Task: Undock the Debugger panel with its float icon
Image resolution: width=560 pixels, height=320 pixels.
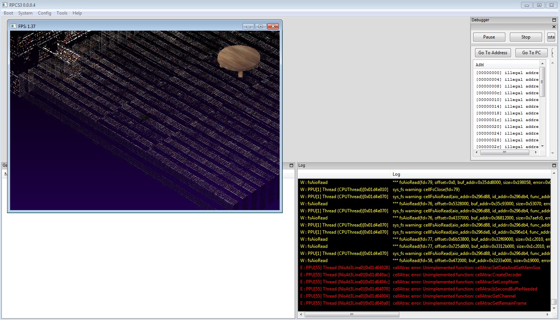Action: tap(554, 20)
